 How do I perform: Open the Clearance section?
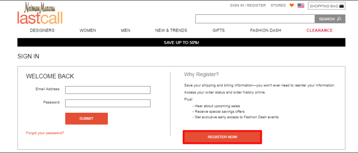point(319,30)
